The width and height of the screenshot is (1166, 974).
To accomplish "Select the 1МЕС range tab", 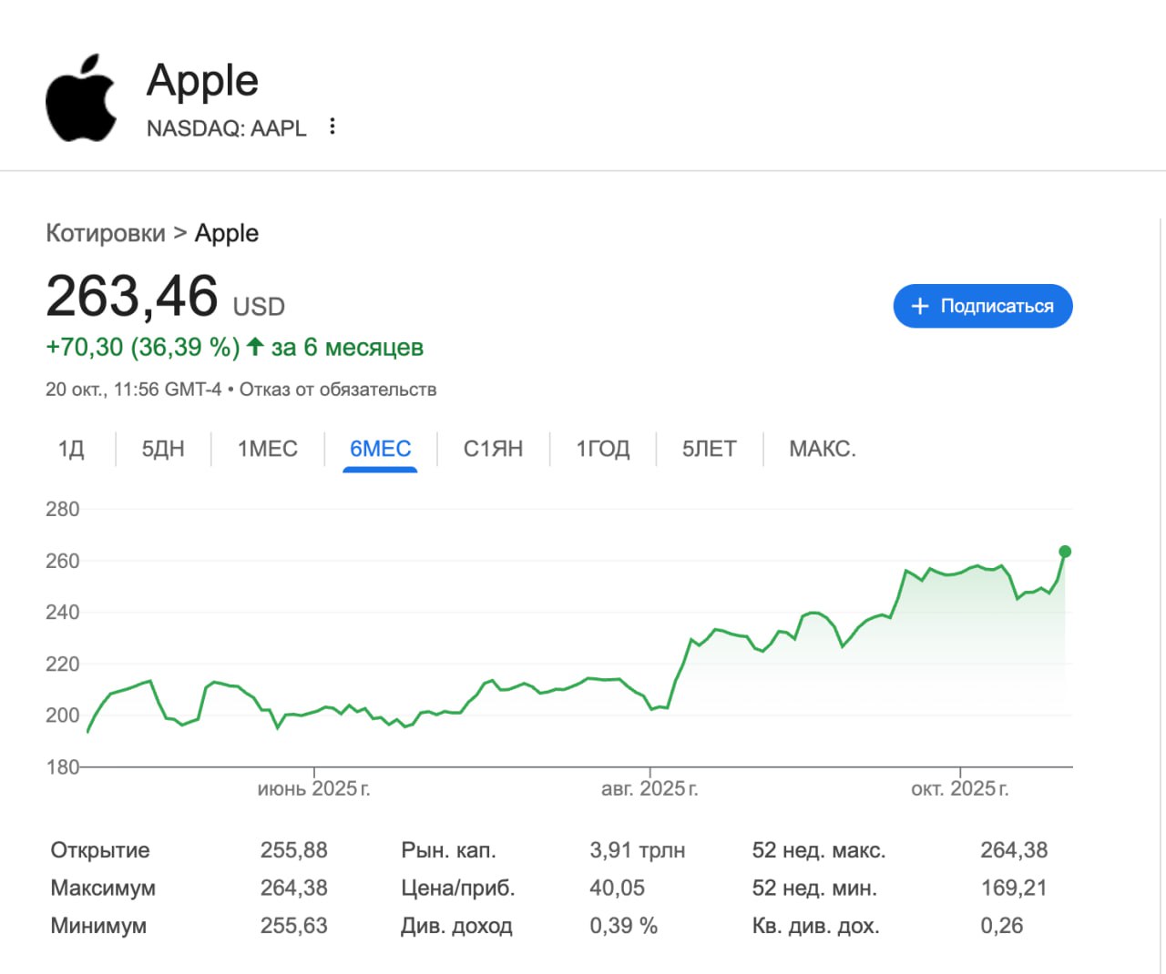I will click(x=268, y=449).
